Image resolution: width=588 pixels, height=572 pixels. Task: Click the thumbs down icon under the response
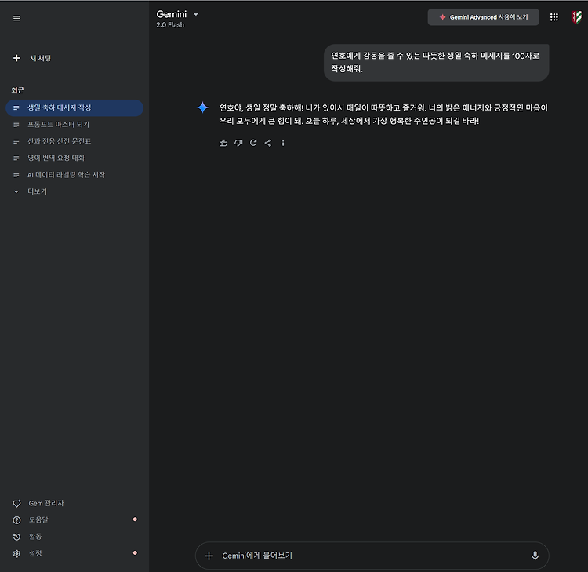[238, 143]
